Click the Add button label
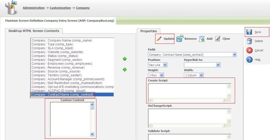 [209, 39]
